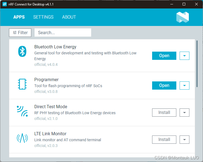203x162 pixels.
Task: Focus the Search input field
Action: pos(63,33)
